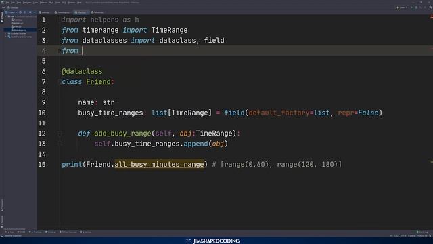Open the Python Console tool window
The width and height of the screenshot is (433, 244).
(68, 232)
